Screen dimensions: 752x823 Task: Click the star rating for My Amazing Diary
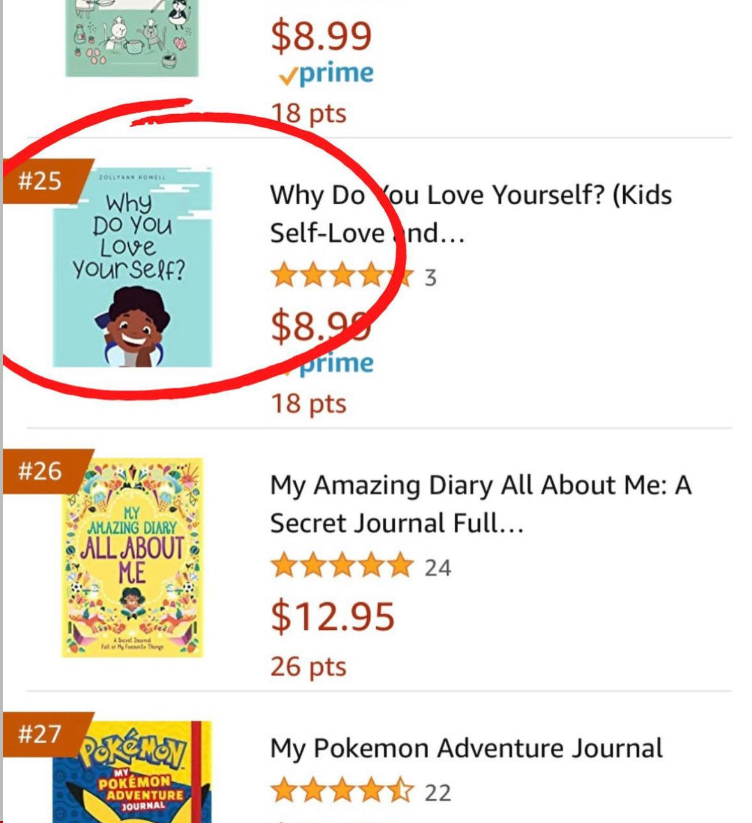tap(343, 567)
